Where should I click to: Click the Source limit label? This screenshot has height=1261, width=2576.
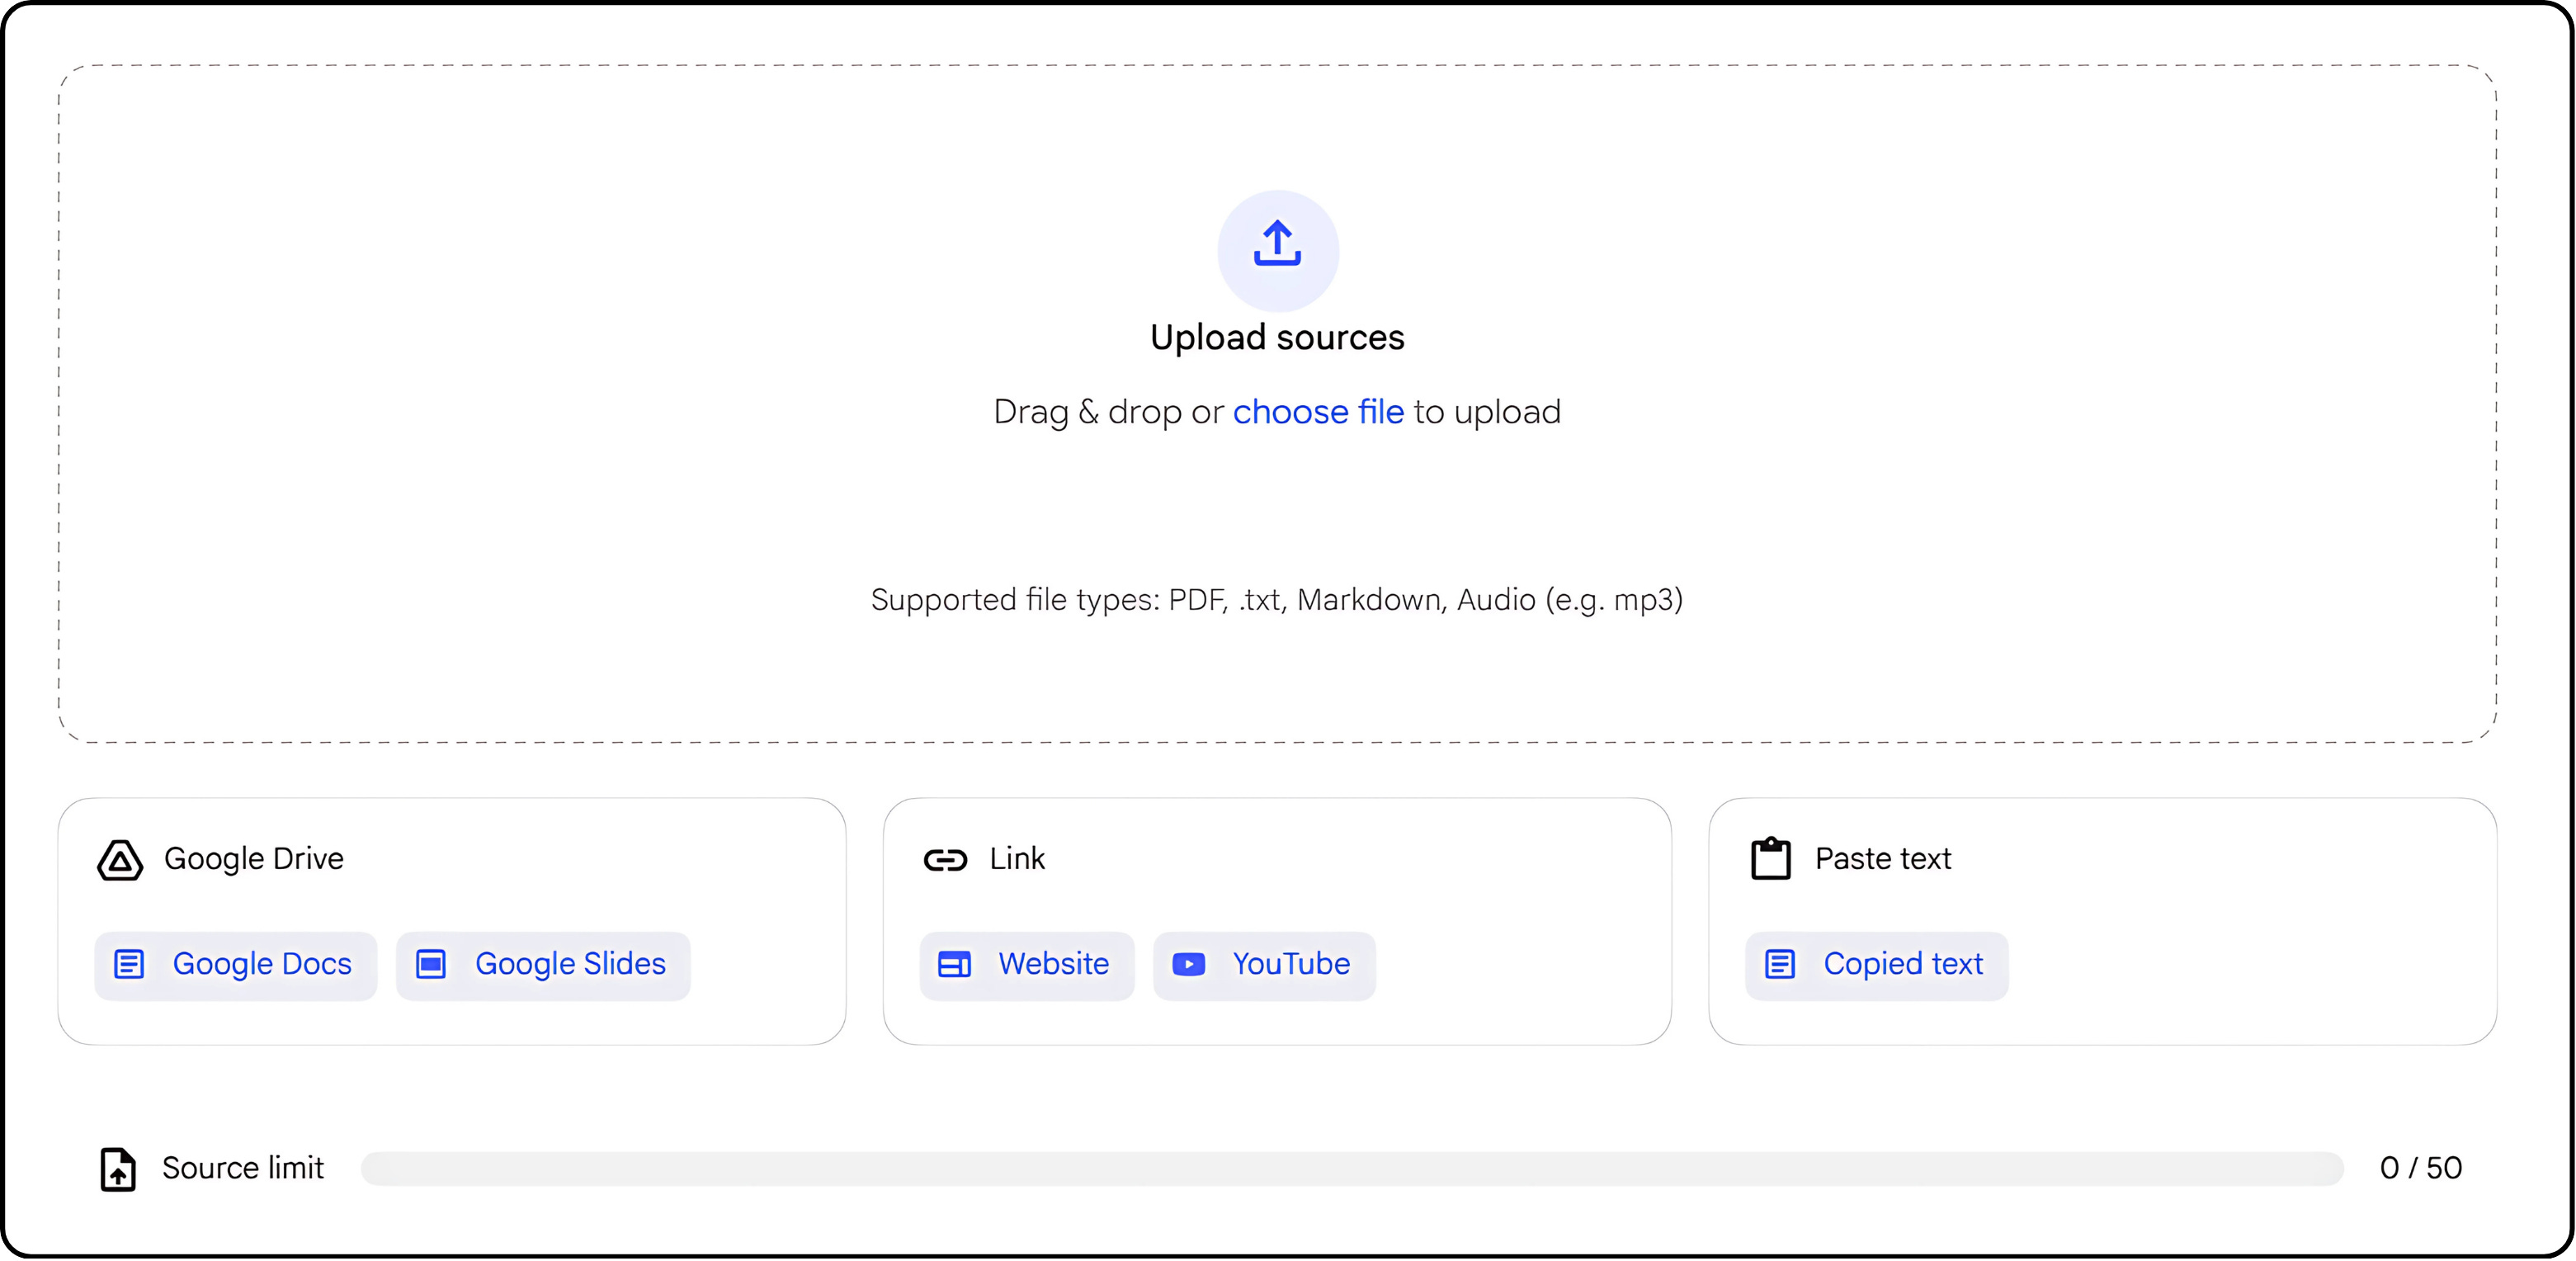pyautogui.click(x=243, y=1168)
